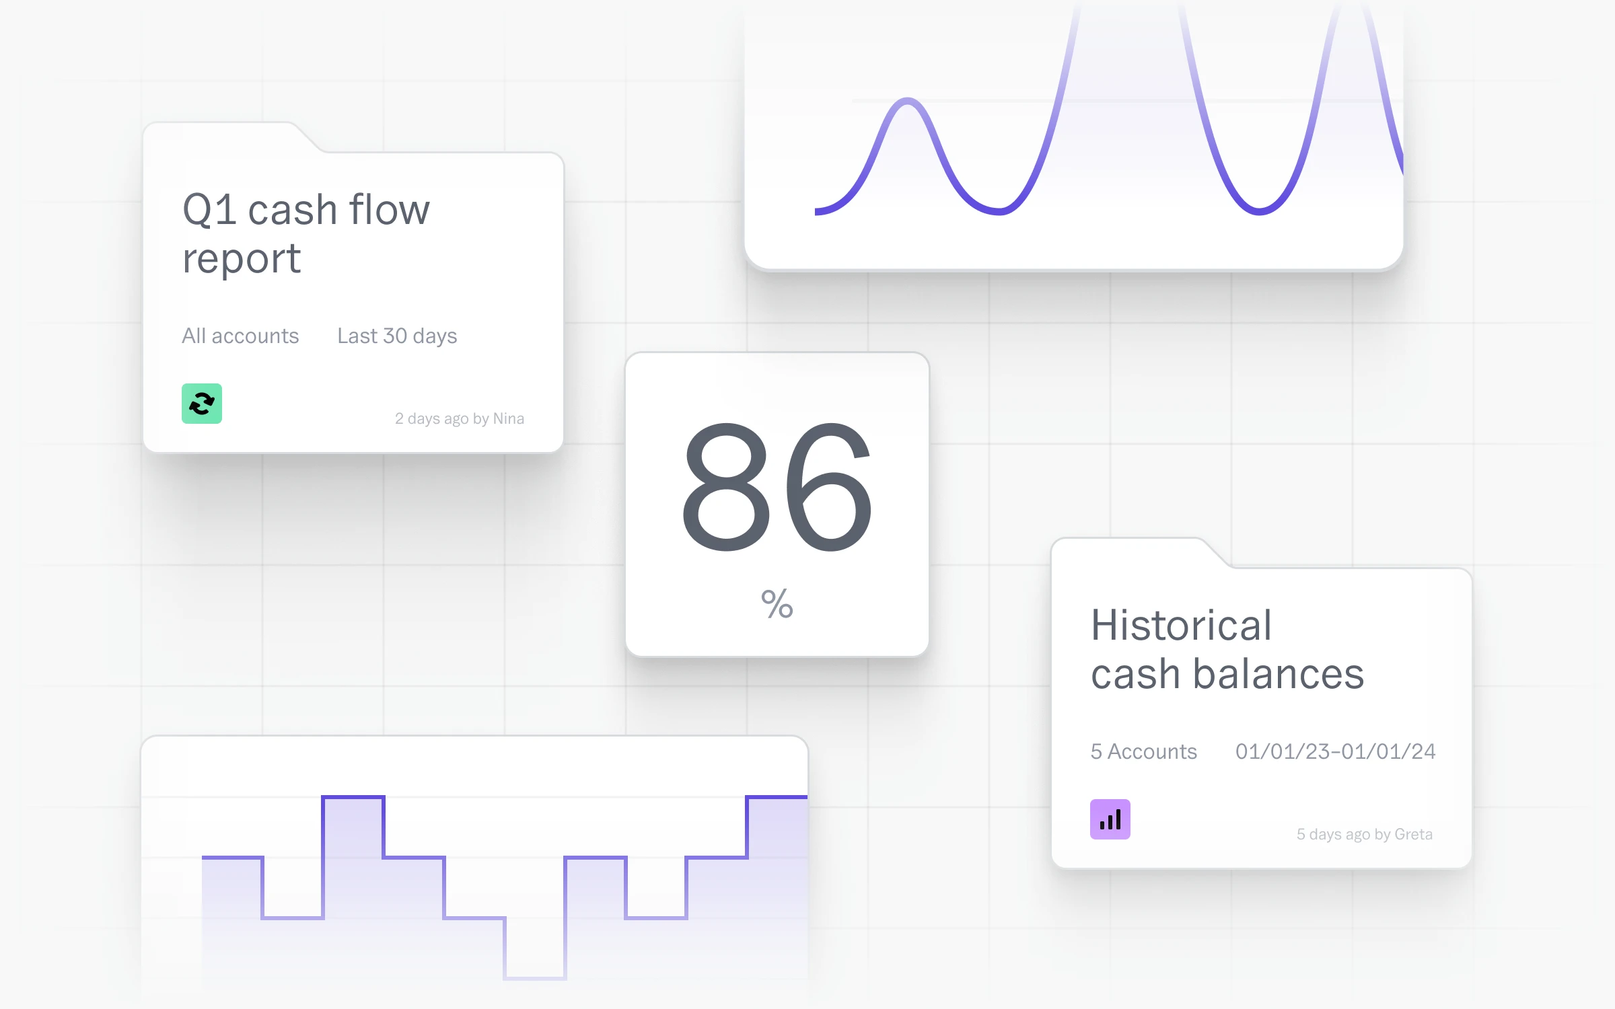This screenshot has width=1615, height=1009.
Task: Toggle the refresh indicator on the cash flow report
Action: click(x=201, y=403)
